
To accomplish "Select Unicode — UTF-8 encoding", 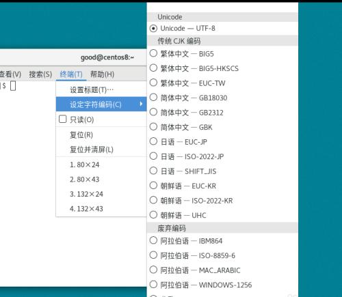I will tap(222, 29).
